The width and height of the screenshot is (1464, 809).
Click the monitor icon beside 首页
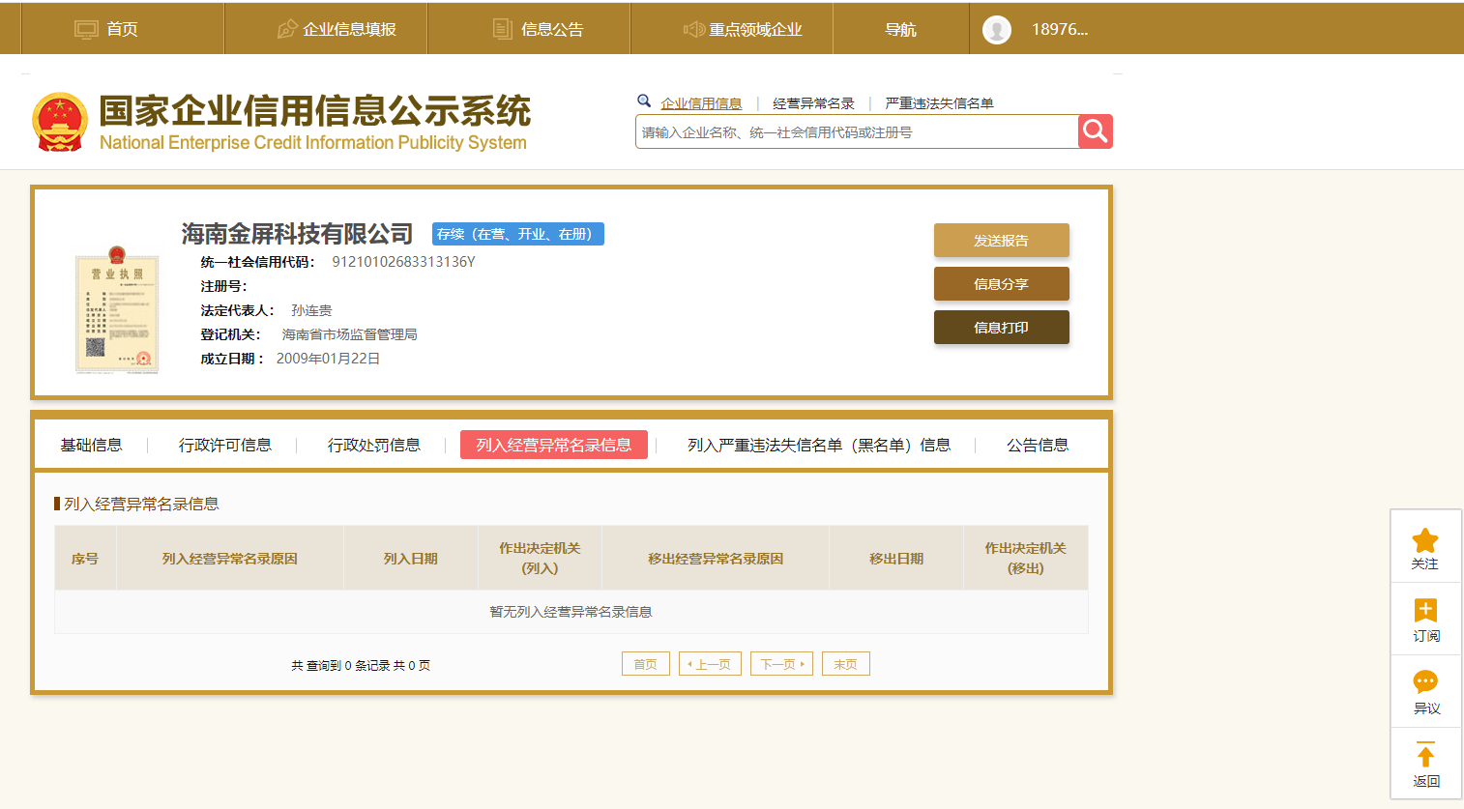86,30
